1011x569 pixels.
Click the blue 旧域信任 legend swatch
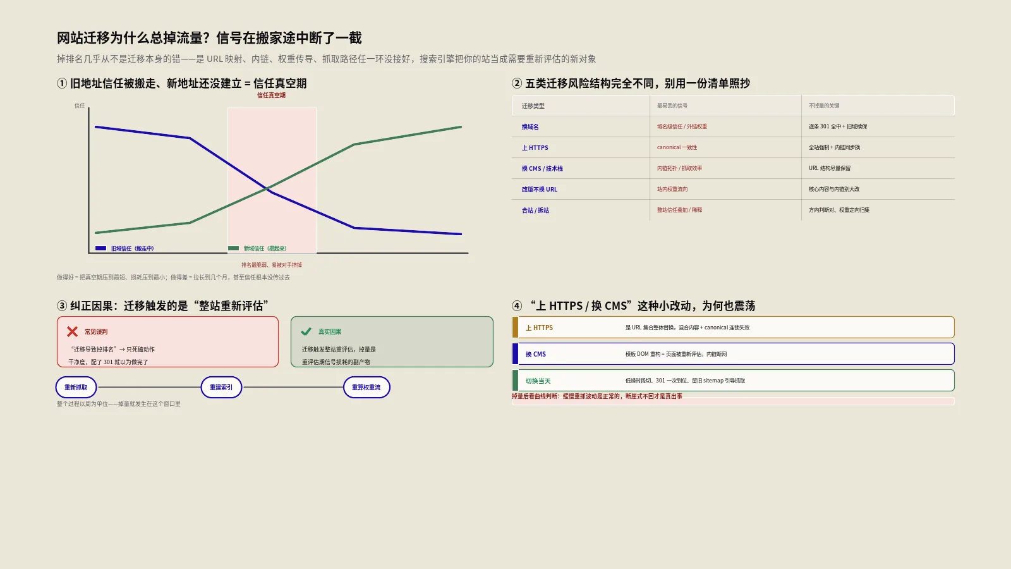100,248
